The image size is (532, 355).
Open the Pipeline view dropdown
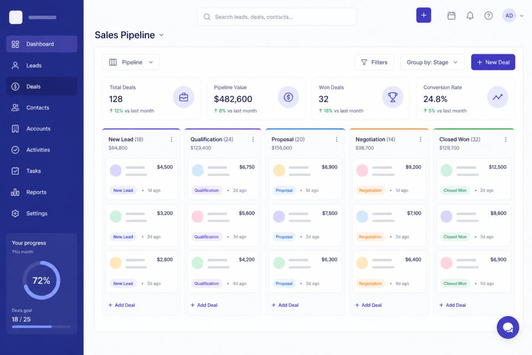coord(131,62)
